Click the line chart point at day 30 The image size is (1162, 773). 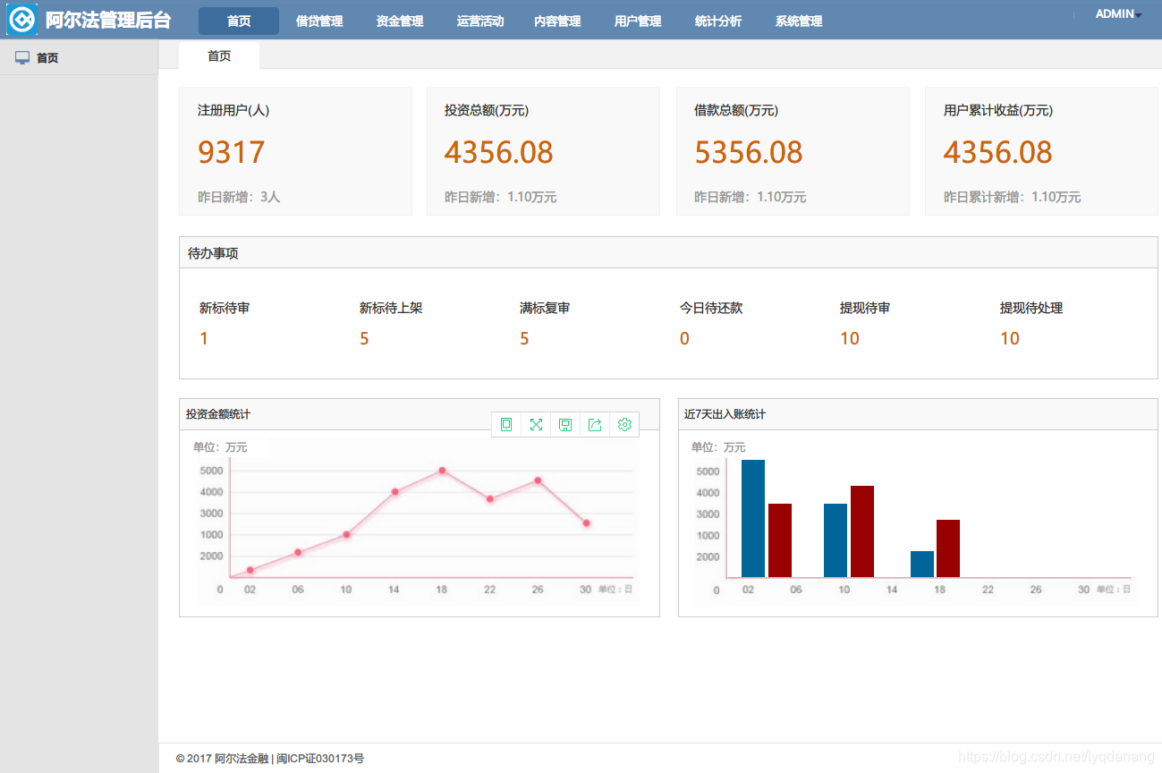[586, 523]
